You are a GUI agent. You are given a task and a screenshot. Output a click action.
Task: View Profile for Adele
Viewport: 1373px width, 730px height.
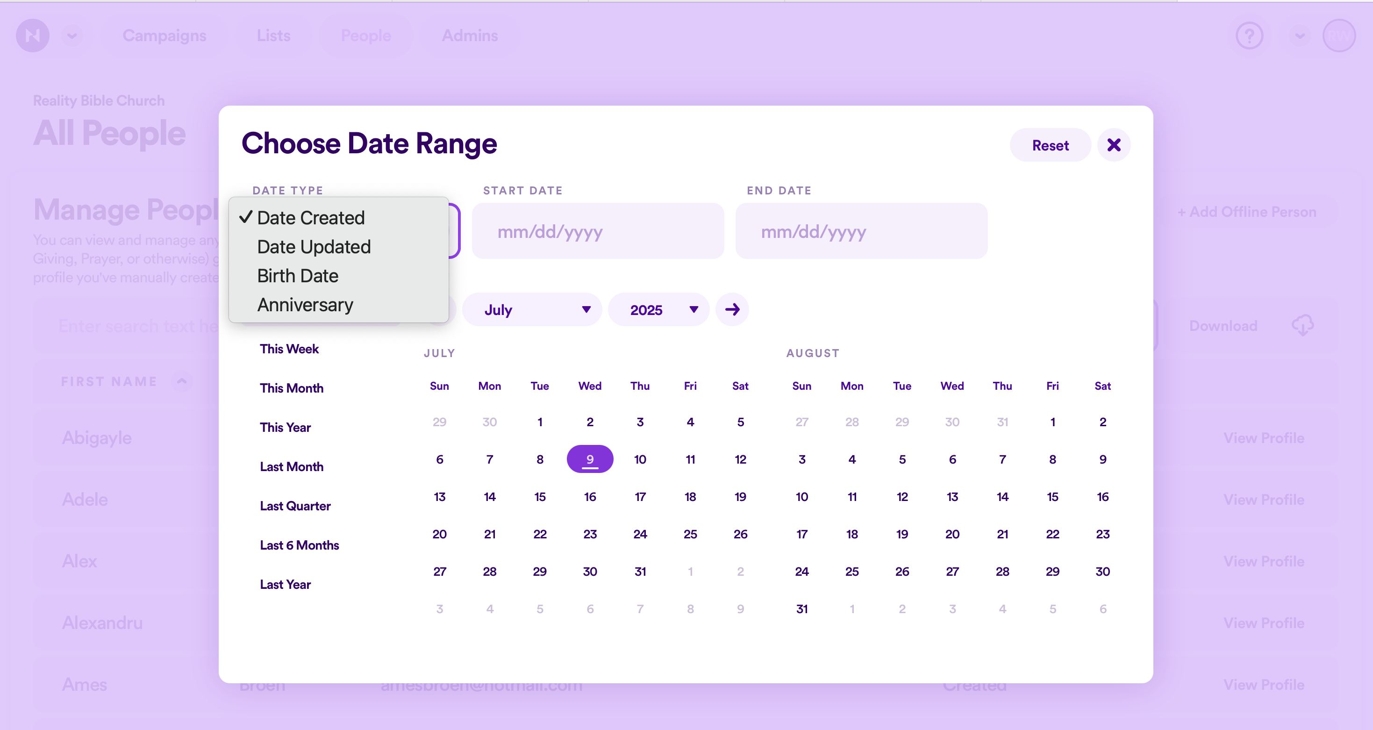coord(1263,499)
